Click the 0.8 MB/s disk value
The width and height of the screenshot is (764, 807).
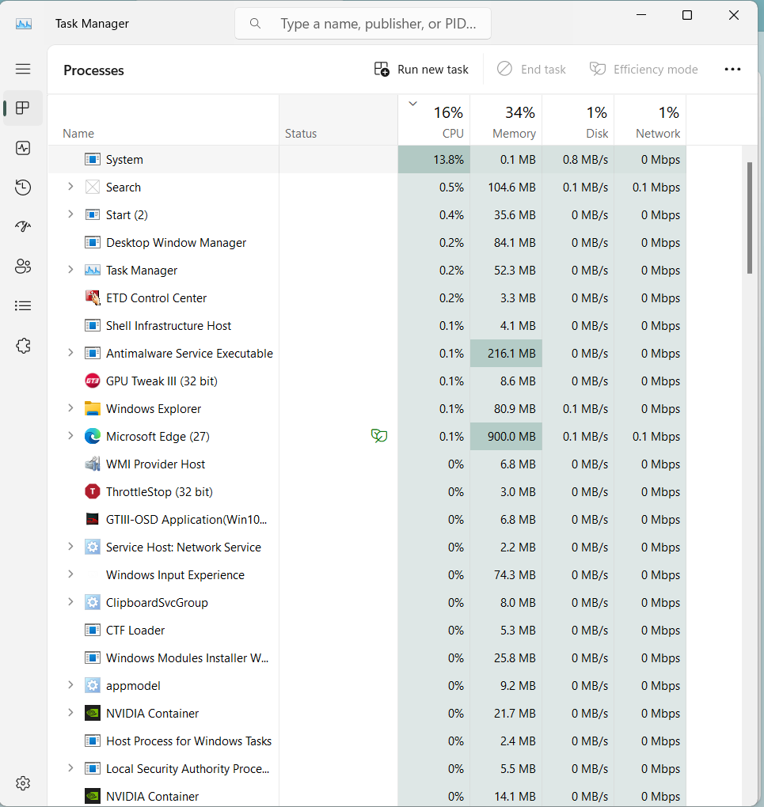pos(585,160)
